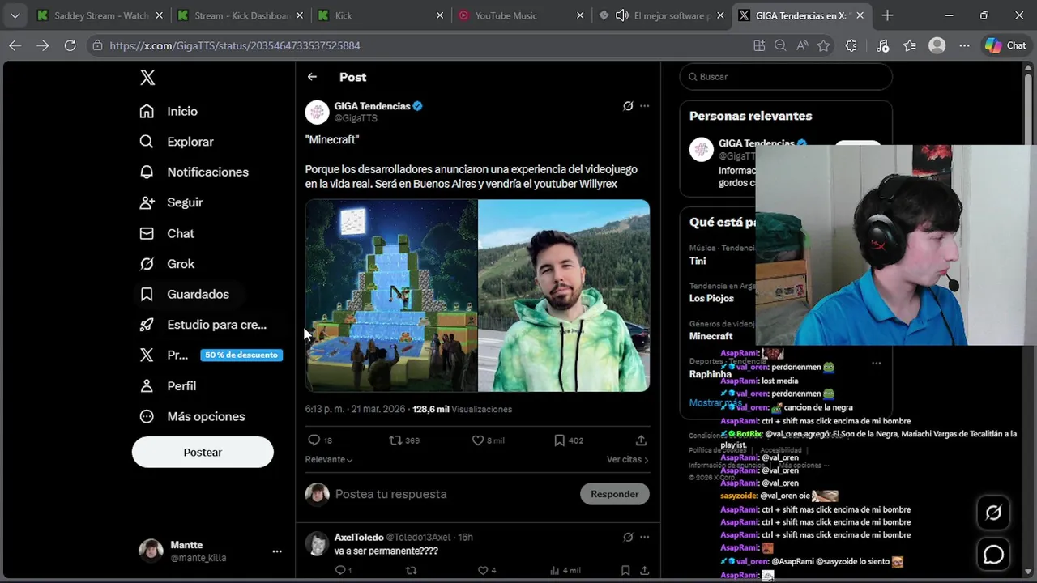Screen dimensions: 1037x583
Task: Open a new browser tab
Action: (x=887, y=15)
